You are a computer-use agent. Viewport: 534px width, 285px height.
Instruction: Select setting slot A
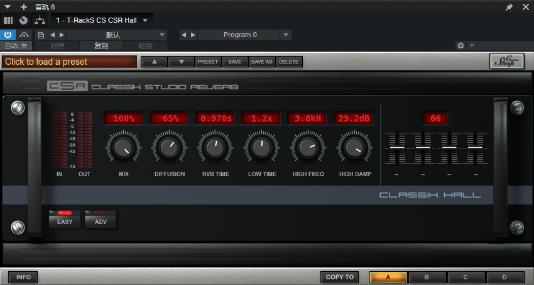pos(388,277)
